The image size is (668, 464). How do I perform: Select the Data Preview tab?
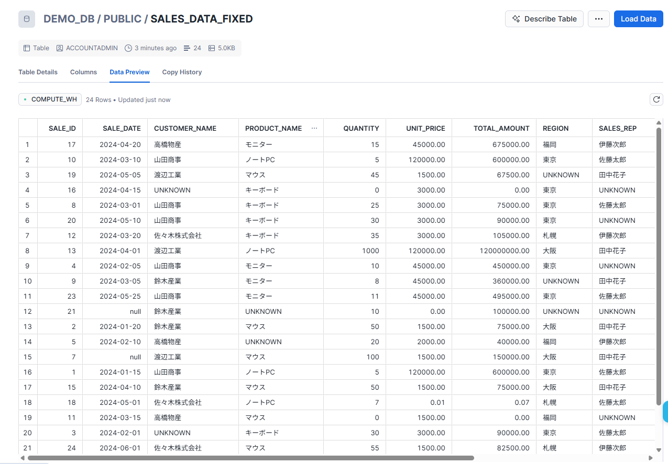[129, 72]
